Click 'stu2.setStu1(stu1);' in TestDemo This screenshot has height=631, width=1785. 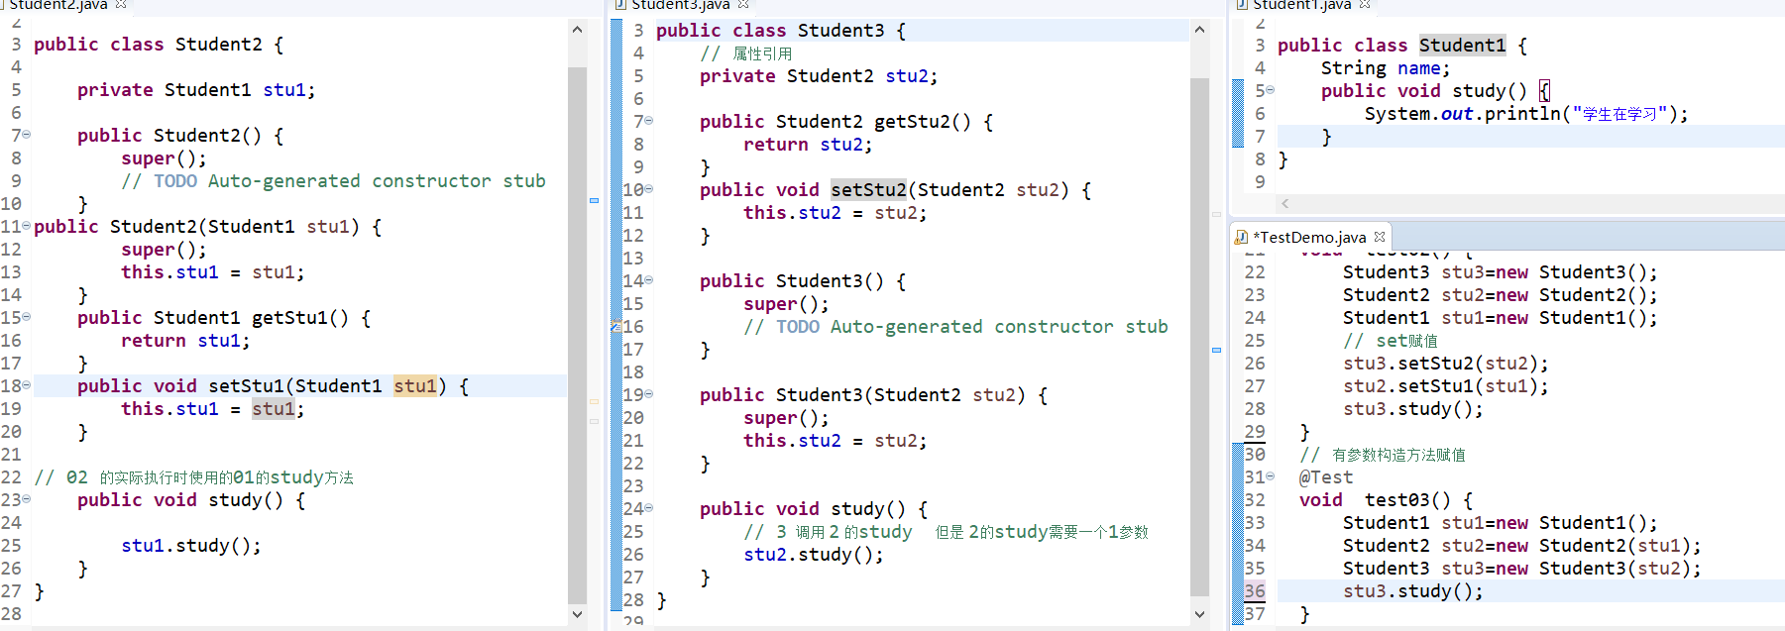pos(1446,386)
